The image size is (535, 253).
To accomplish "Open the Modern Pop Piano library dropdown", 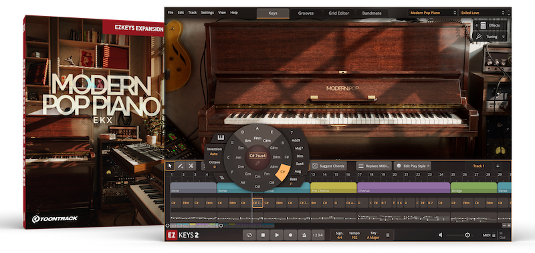I will [433, 13].
